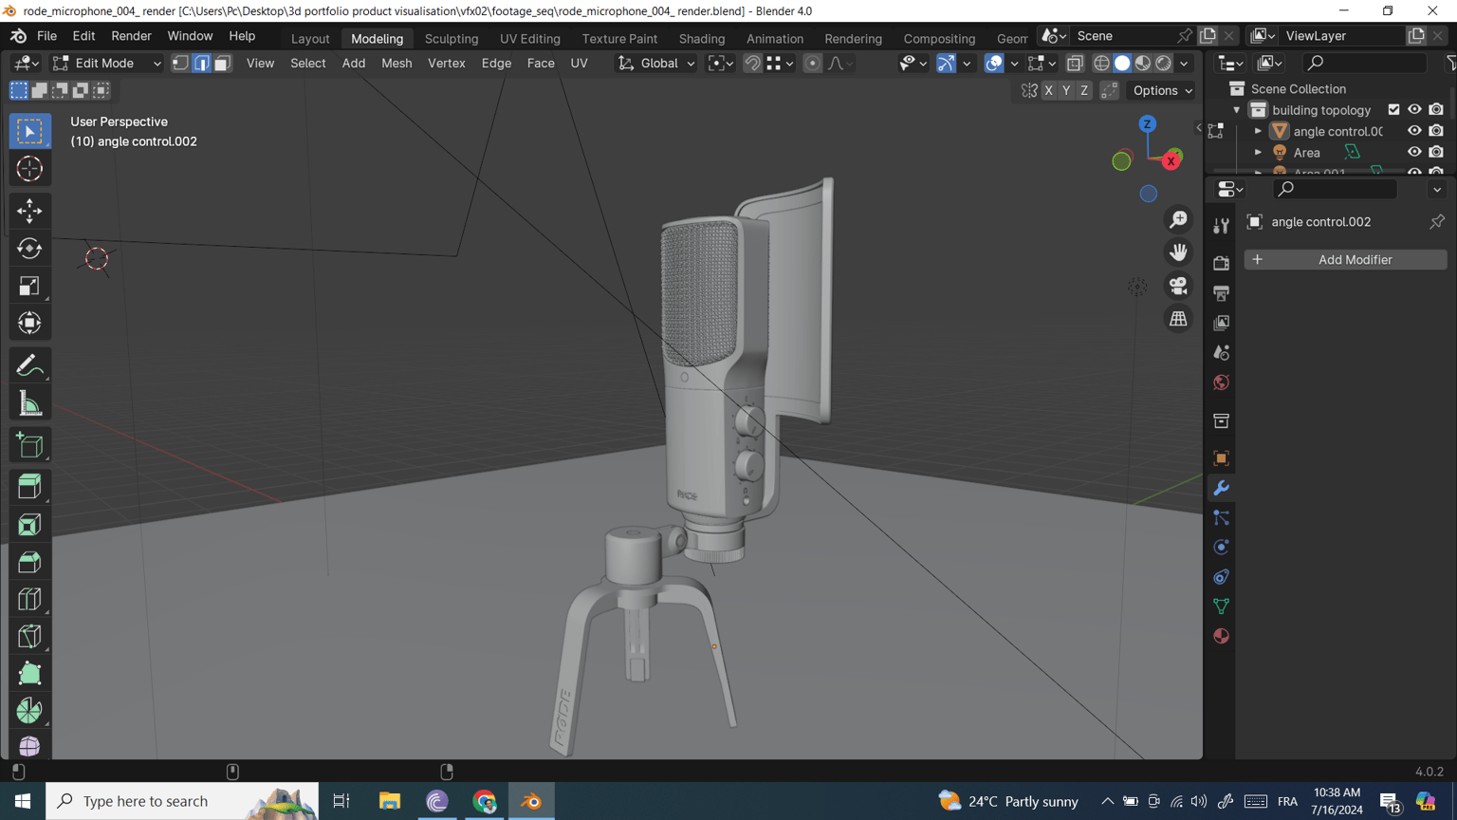Screen dimensions: 1457x820
Task: Open the Particles properties tab
Action: [x=1221, y=517]
